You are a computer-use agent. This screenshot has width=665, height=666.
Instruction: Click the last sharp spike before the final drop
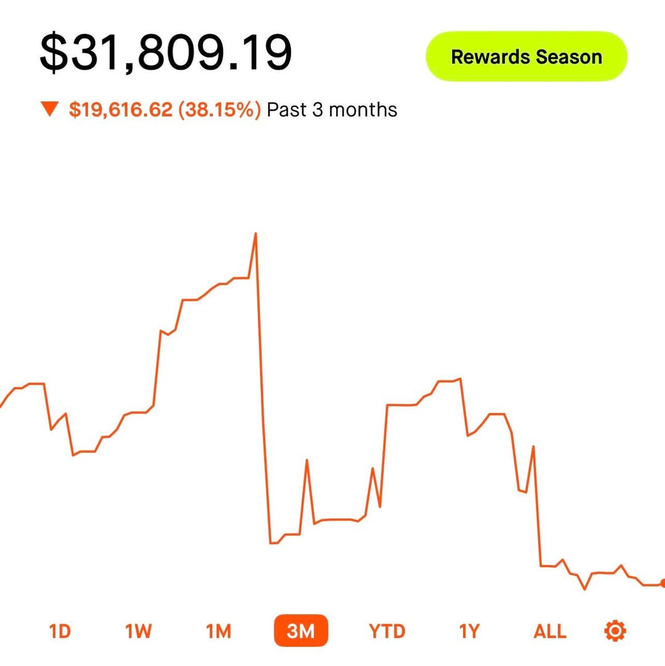533,446
